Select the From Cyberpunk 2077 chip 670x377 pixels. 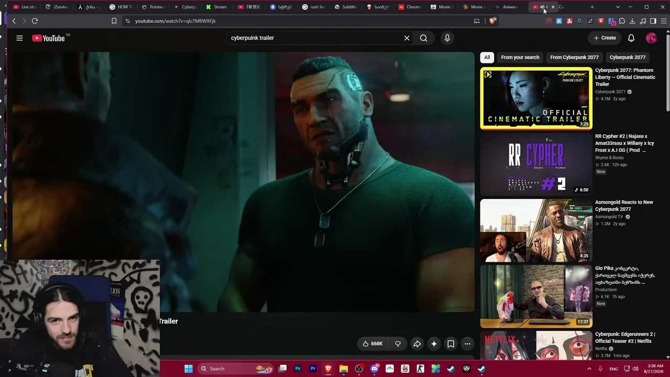click(574, 57)
